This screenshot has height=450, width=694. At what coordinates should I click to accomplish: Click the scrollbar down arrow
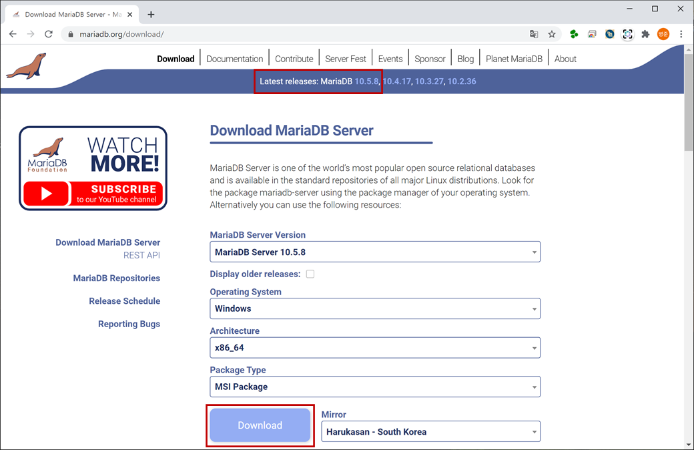coord(689,445)
